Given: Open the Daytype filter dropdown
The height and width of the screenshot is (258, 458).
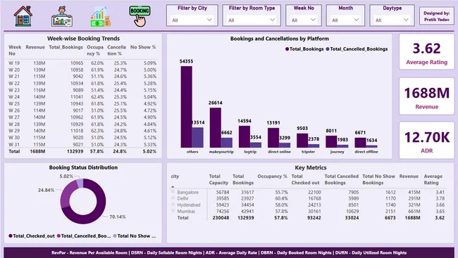Looking at the screenshot, I should click(x=392, y=20).
